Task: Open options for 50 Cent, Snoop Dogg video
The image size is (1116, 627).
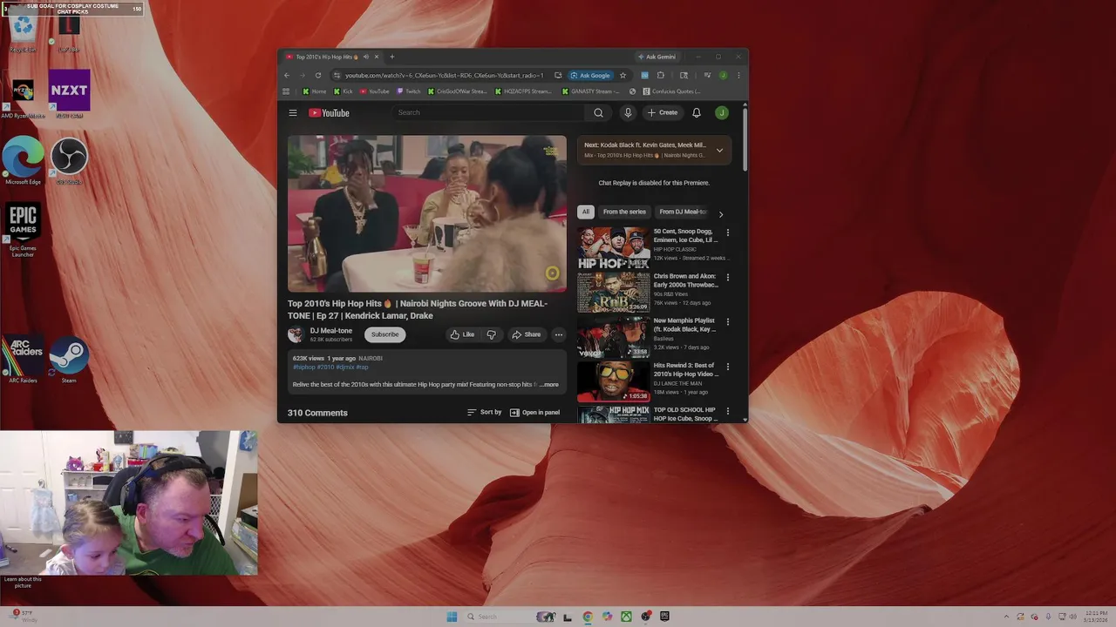Action: (x=728, y=233)
